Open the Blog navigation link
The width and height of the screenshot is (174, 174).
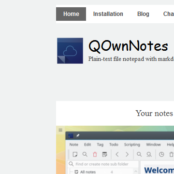(x=143, y=14)
